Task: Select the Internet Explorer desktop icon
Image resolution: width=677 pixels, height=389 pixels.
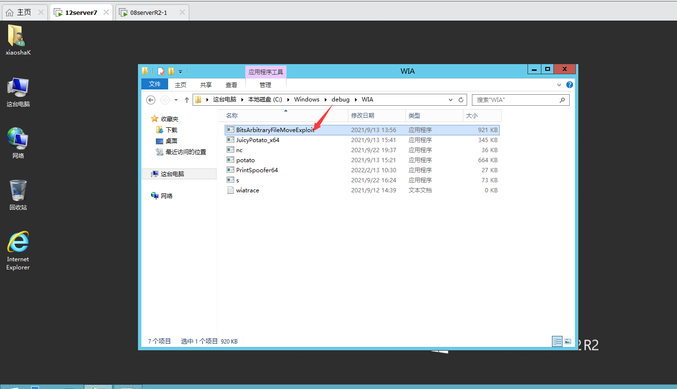Action: point(18,250)
